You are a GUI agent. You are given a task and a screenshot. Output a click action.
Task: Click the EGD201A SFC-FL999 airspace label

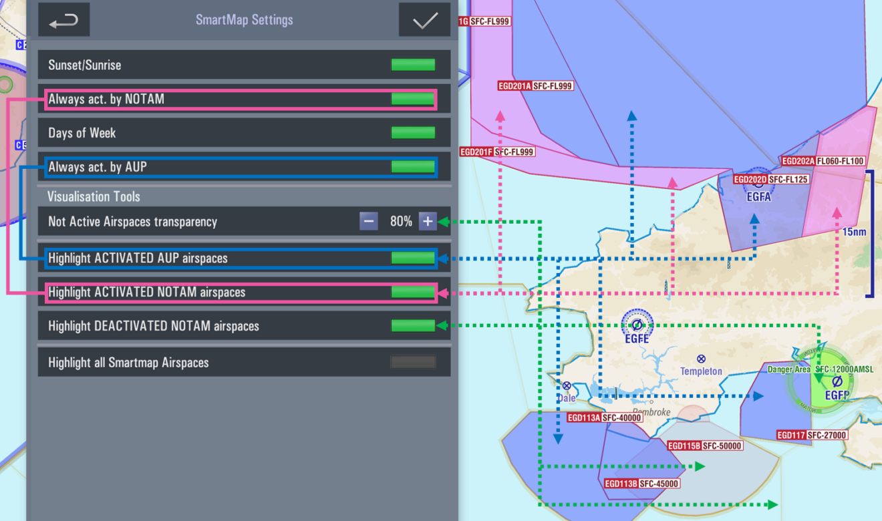[x=535, y=85]
